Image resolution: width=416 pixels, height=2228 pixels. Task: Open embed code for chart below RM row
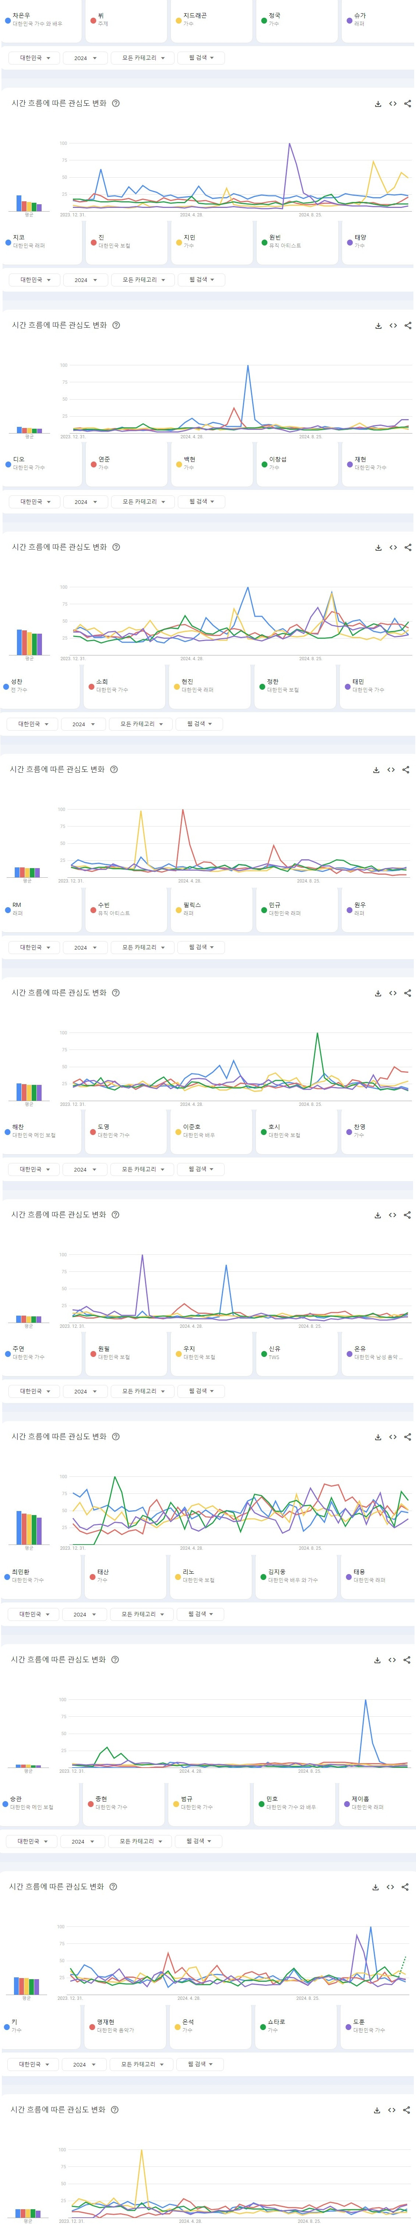393,993
